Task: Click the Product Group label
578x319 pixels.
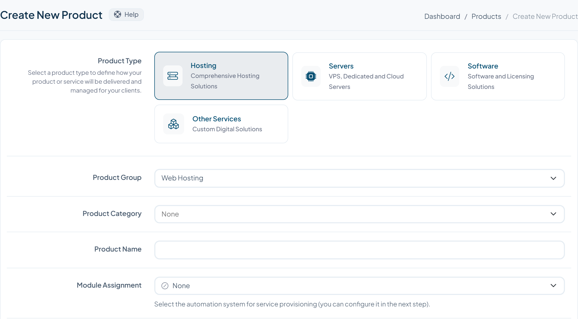Action: coord(117,178)
